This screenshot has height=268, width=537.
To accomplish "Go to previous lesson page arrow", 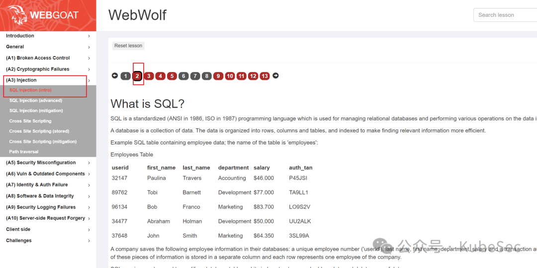I will (115, 75).
